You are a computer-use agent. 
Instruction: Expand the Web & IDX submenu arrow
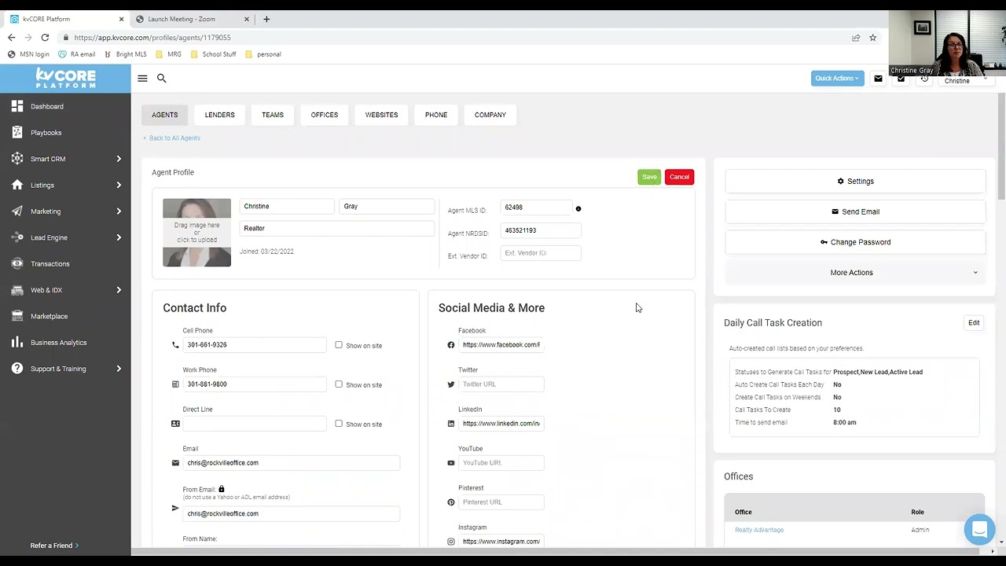pos(119,290)
